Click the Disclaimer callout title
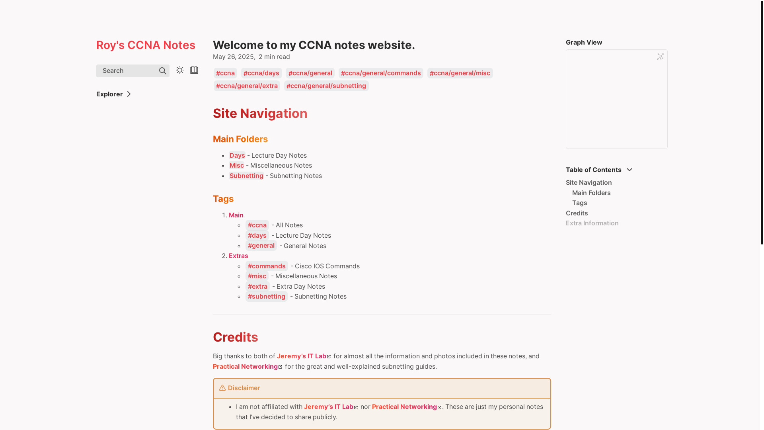This screenshot has width=764, height=430. (x=244, y=388)
